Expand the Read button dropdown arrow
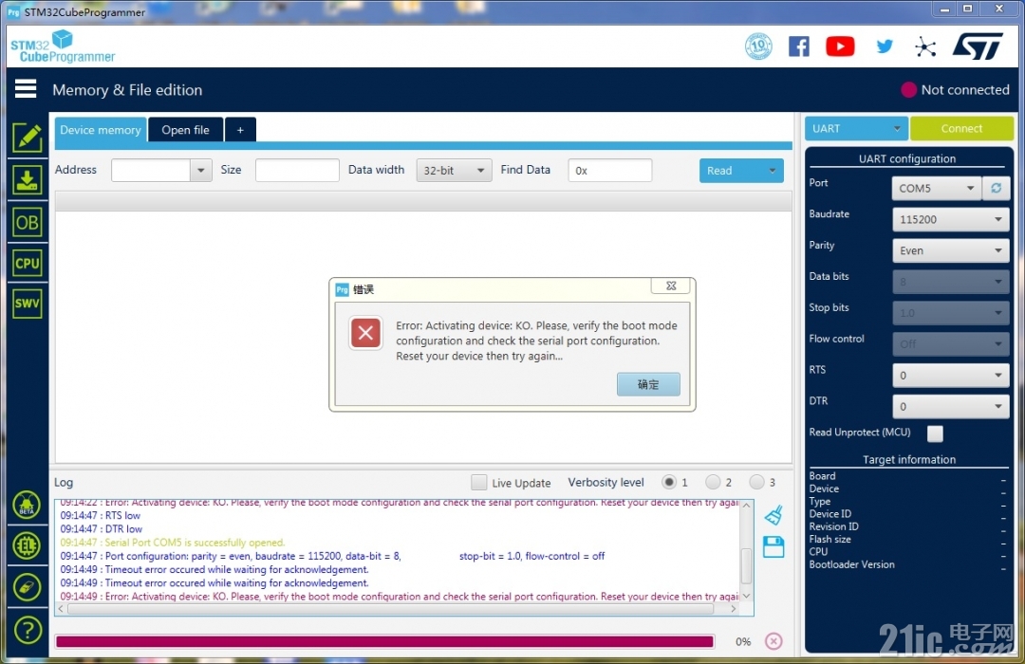This screenshot has height=664, width=1025. click(773, 171)
